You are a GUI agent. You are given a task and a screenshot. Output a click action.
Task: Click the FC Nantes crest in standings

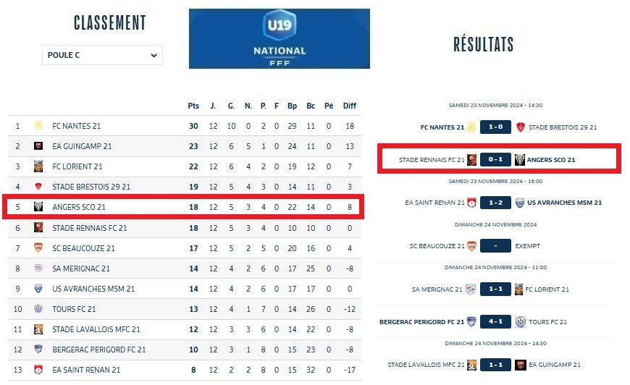38,126
